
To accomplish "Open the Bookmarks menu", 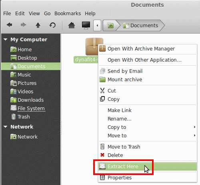I will click(x=68, y=14).
